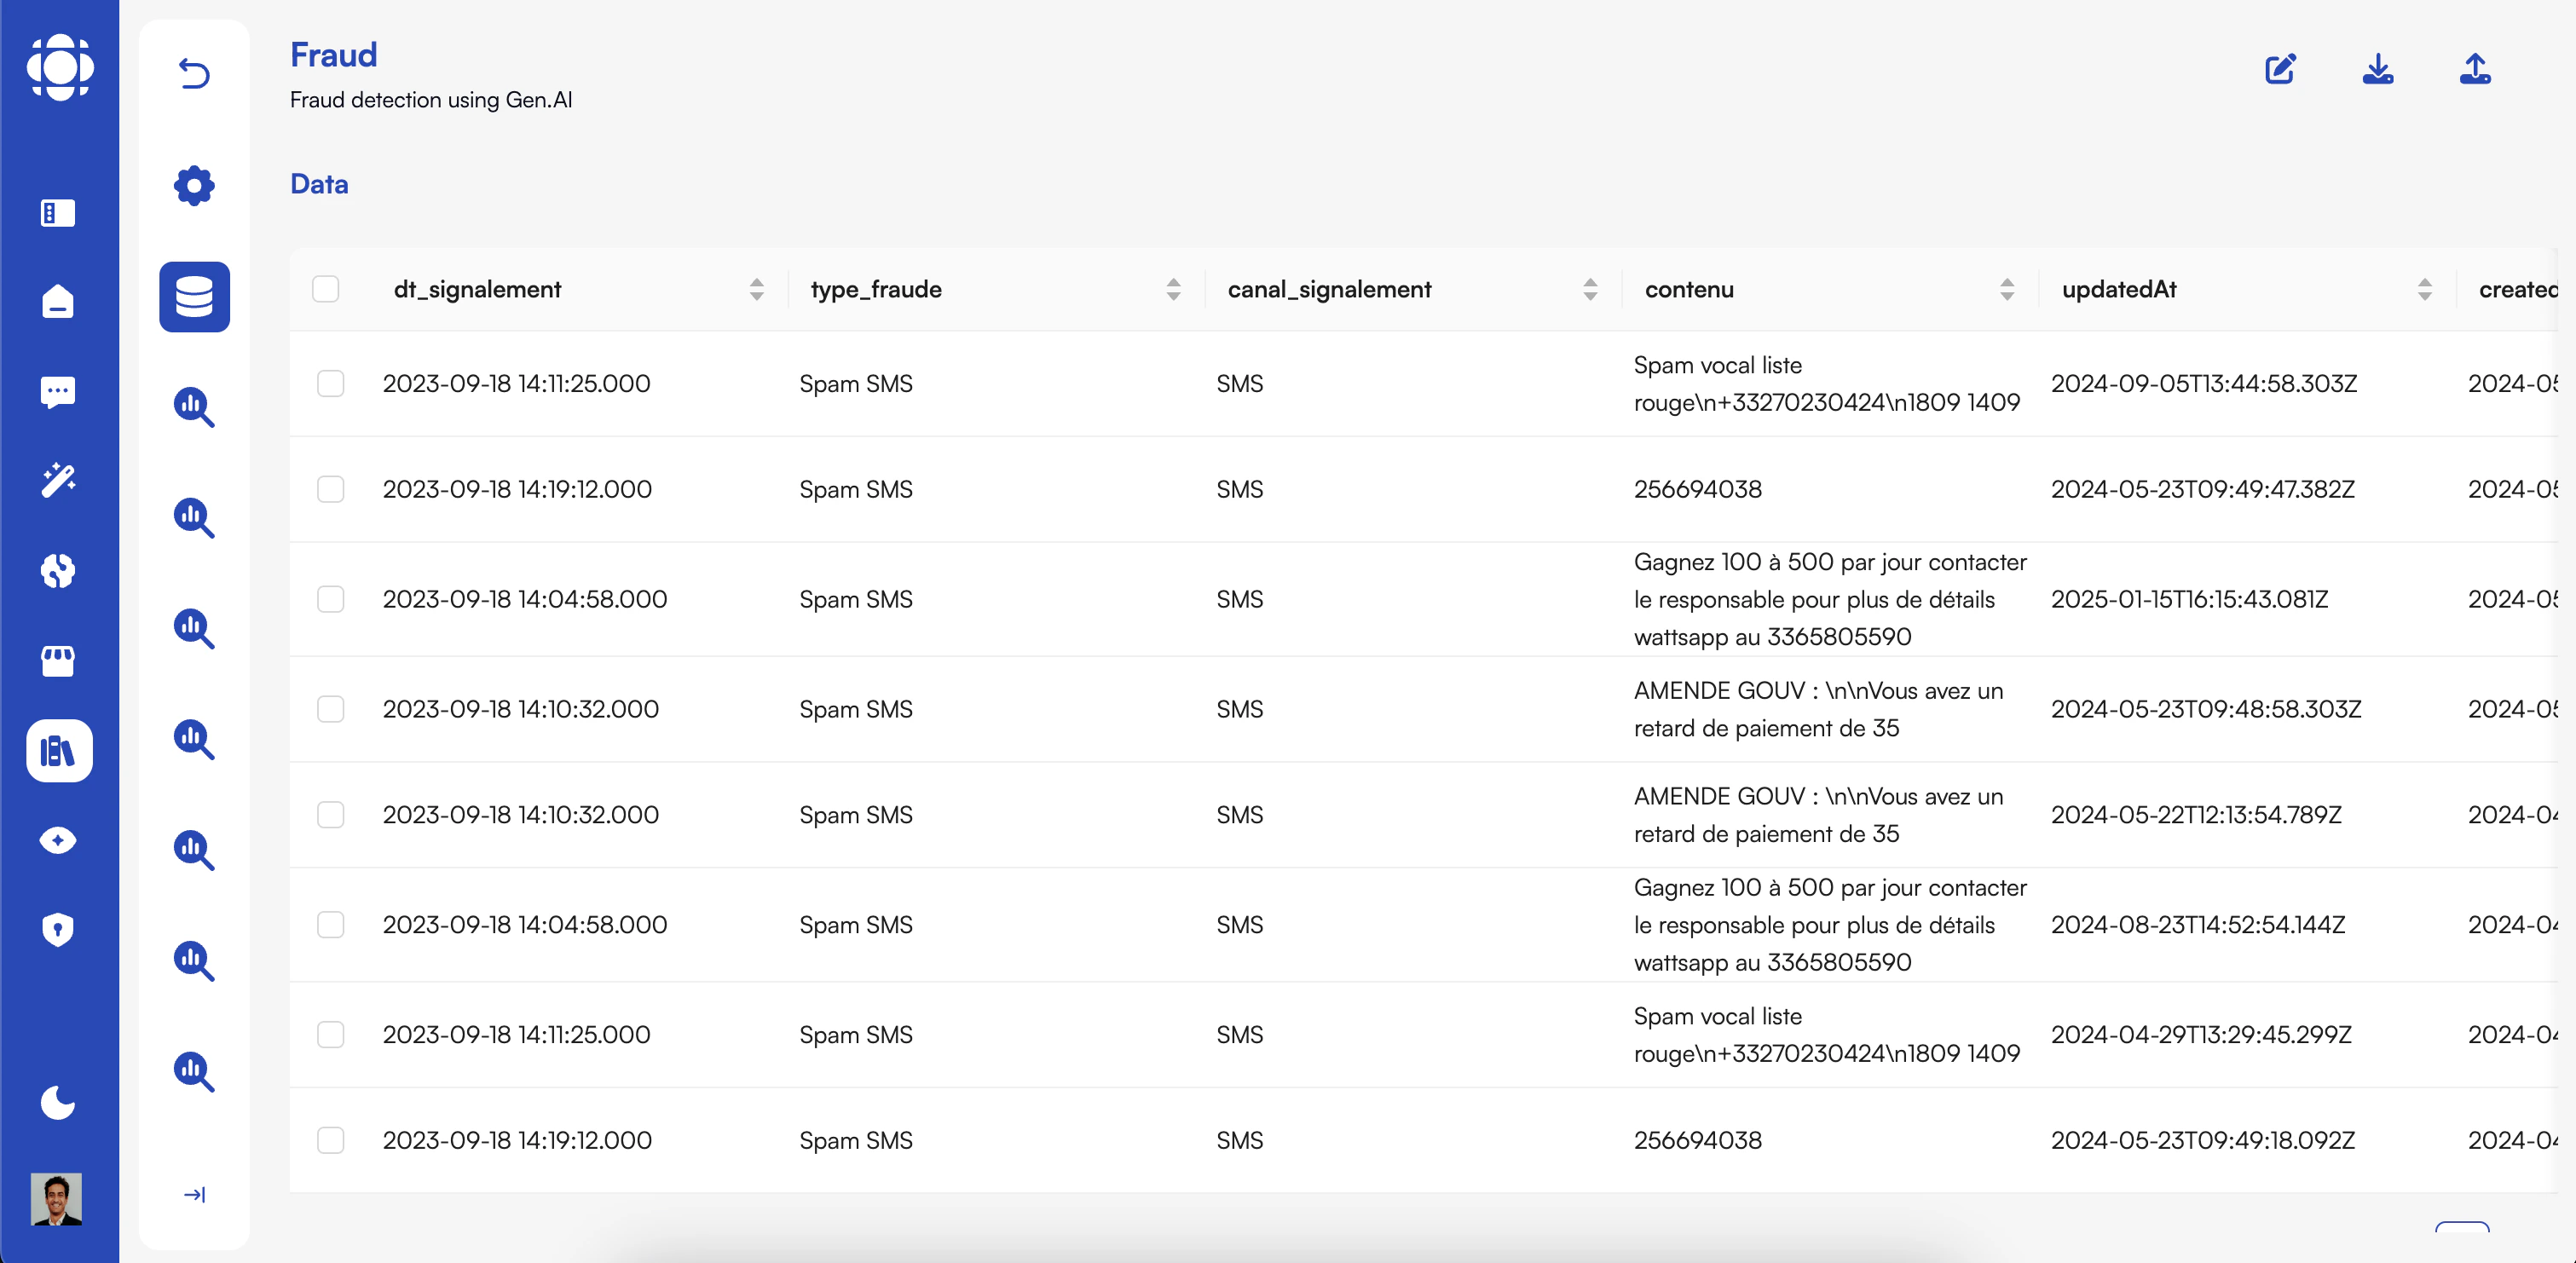Viewport: 2576px width, 1263px height.
Task: Open the third analysis magnifier icon
Action: [194, 629]
